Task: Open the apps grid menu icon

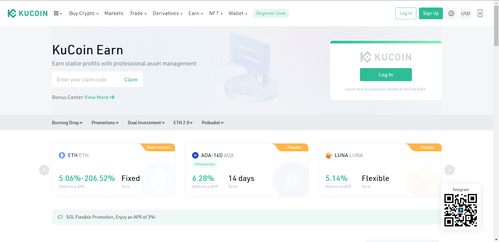Action: point(56,13)
